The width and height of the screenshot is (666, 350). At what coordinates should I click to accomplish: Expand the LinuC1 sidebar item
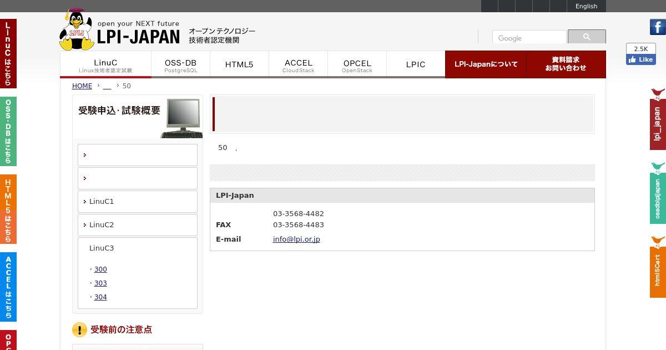coord(138,202)
